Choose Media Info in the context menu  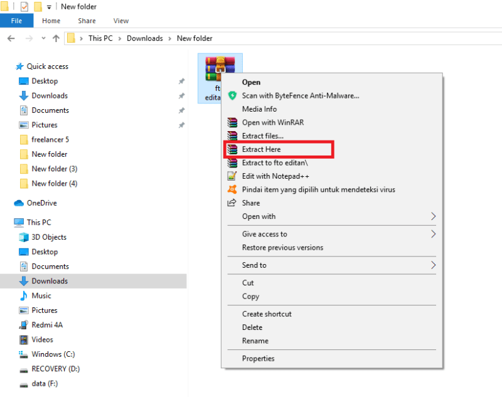[x=332, y=109]
